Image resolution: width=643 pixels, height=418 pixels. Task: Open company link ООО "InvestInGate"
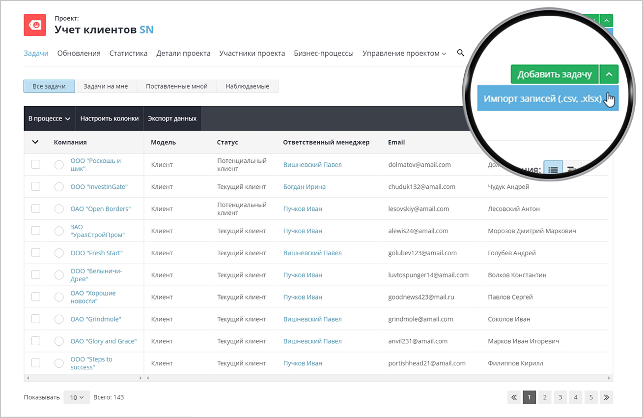pos(99,187)
